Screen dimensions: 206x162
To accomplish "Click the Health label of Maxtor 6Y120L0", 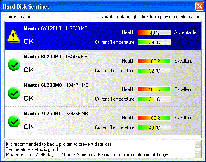I will (x=129, y=32).
